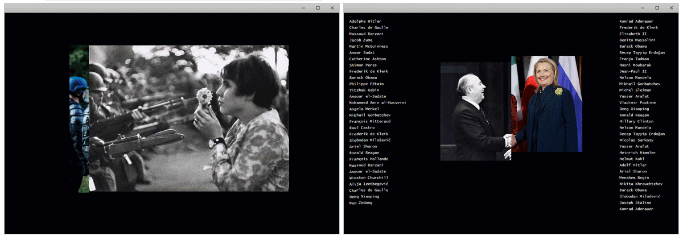Select the name Jacob Zuma

(361, 40)
